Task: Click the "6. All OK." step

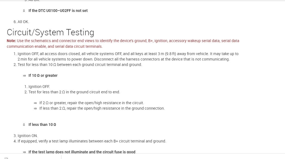Action: point(21,22)
